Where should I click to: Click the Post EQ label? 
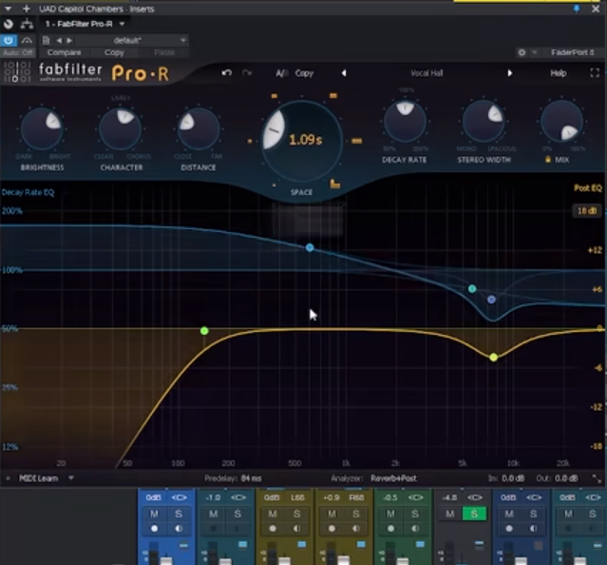point(588,188)
